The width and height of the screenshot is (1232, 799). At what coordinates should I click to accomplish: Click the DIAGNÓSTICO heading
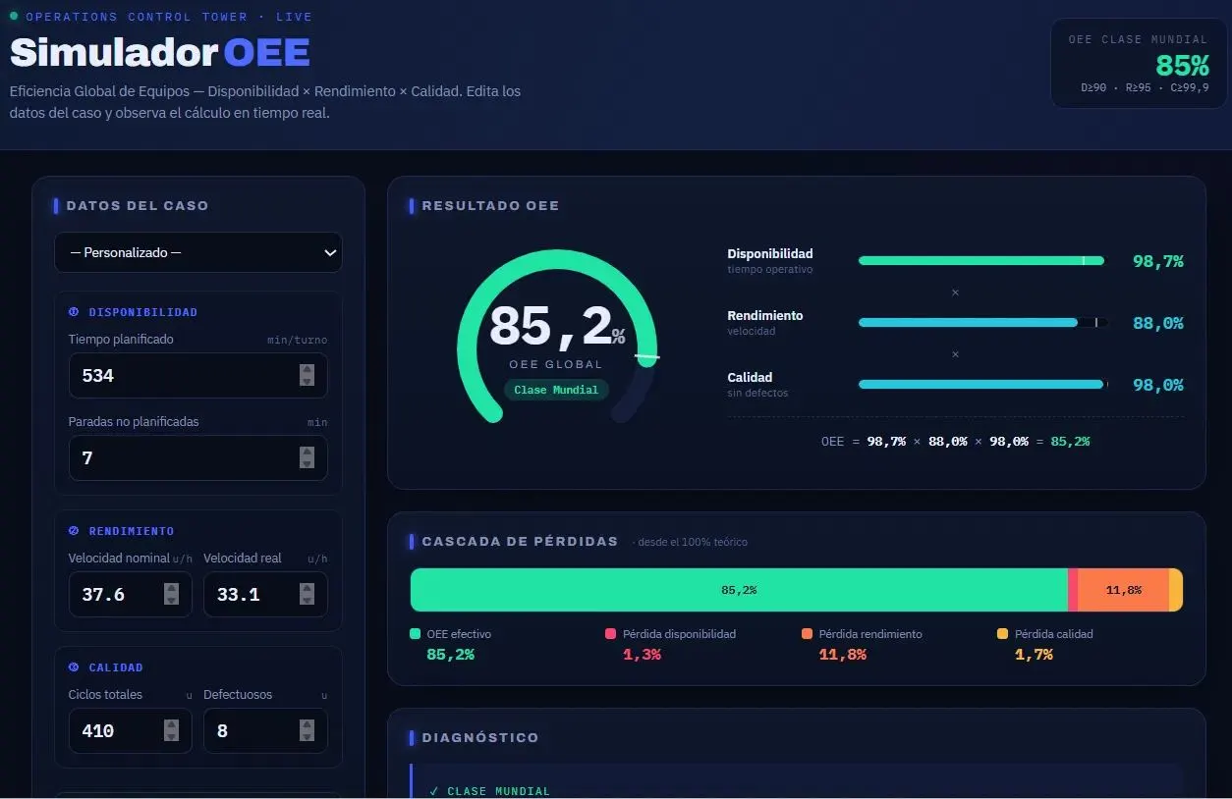tap(480, 738)
